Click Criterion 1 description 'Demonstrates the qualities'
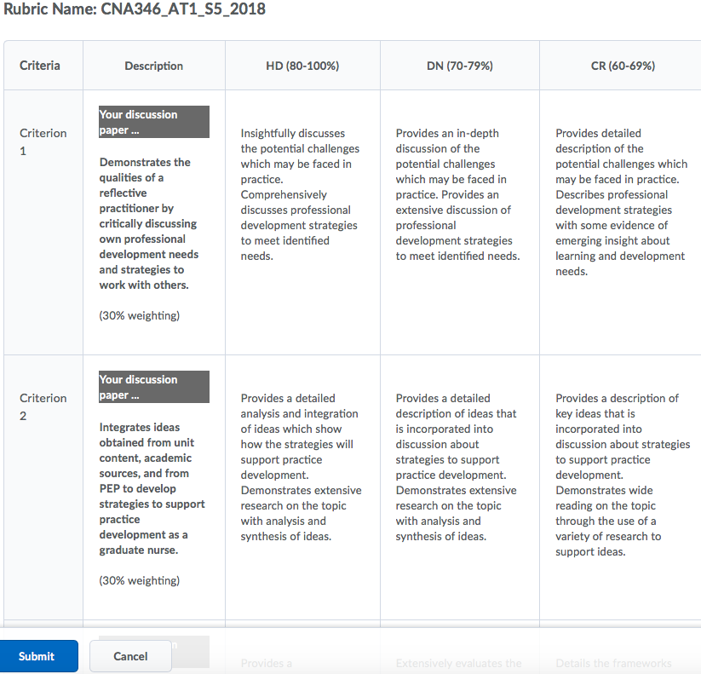Screen dimensions: 701x674 coord(148,223)
